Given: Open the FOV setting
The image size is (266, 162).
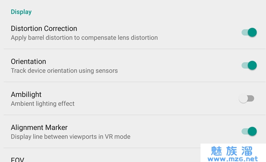Looking at the screenshot, I should pos(18,160).
